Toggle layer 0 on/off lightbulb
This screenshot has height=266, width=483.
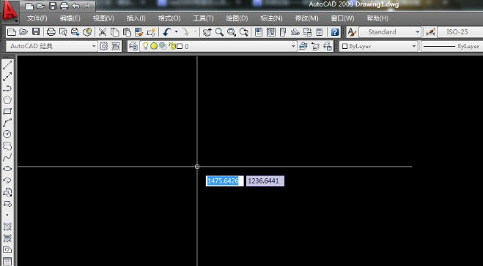[145, 46]
